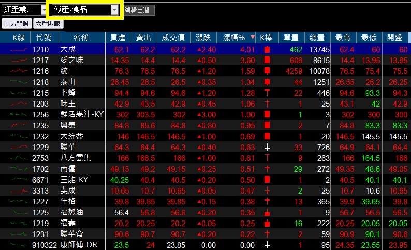Click 大成 change percent 4.01
This screenshot has width=411, height=250.
click(247, 50)
